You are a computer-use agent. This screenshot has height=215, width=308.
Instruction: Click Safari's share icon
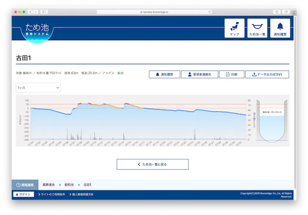tap(277, 12)
